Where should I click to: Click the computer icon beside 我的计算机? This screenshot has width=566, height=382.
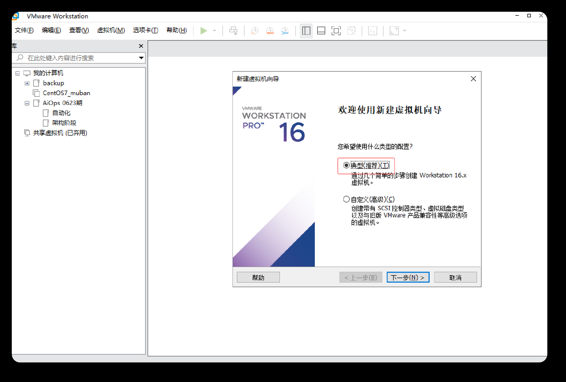pos(27,73)
